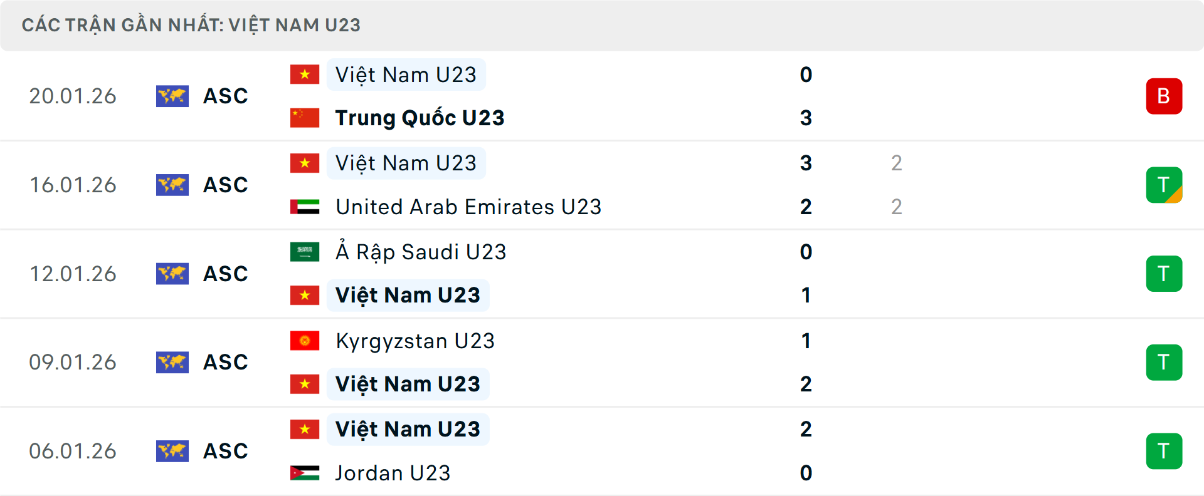The width and height of the screenshot is (1204, 496).
Task: Select the Việt Nam flag icon in the first match
Action: pos(305,73)
